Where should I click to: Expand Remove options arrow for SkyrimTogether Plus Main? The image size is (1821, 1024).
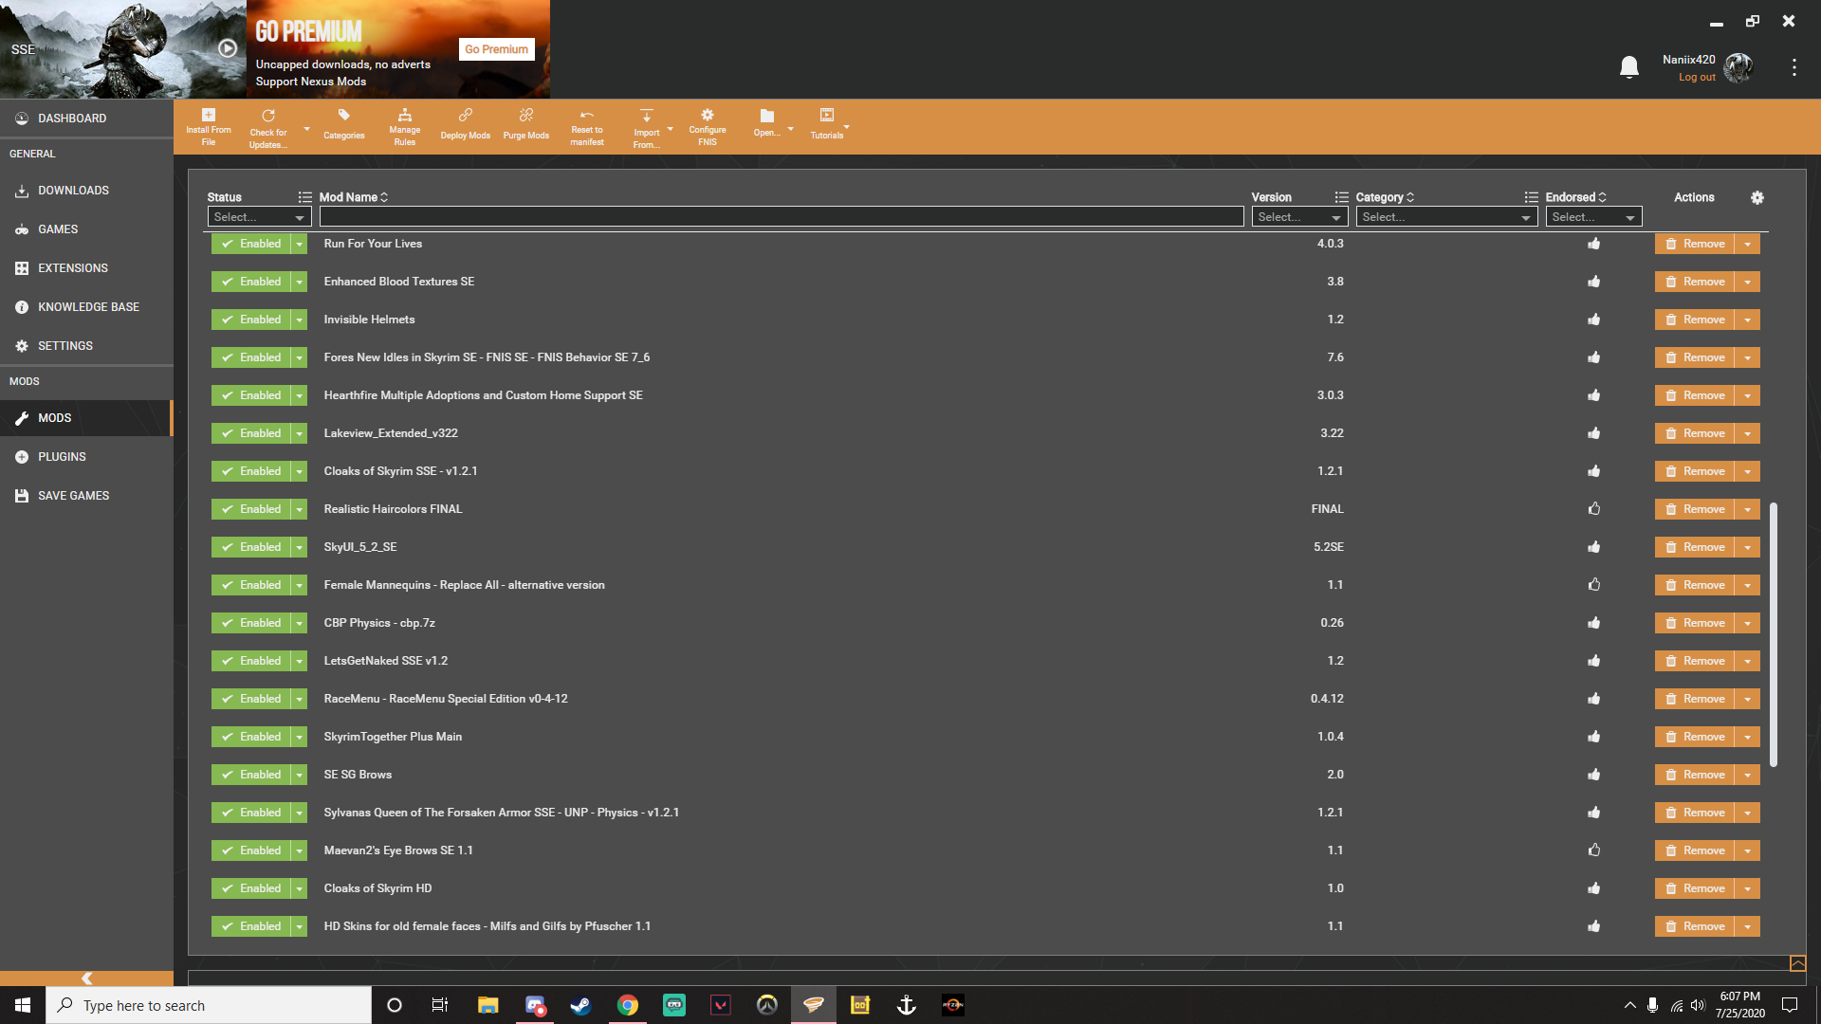pos(1747,737)
